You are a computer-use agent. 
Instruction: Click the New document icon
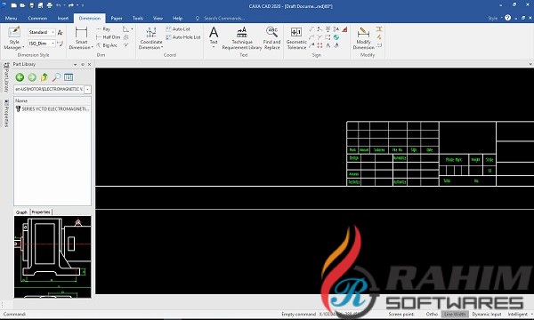(13, 5)
